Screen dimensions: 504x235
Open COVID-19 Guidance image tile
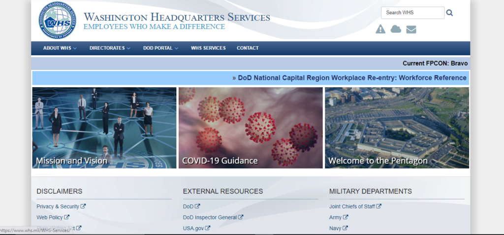pyautogui.click(x=251, y=128)
